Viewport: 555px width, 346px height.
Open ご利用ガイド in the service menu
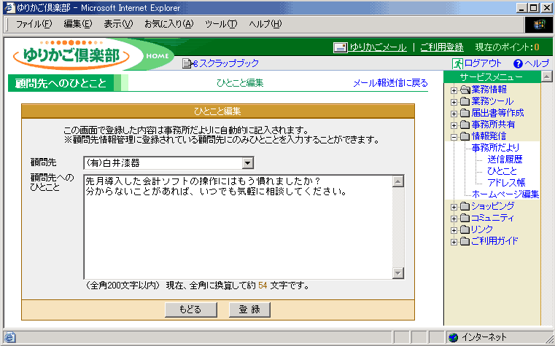pos(494,241)
